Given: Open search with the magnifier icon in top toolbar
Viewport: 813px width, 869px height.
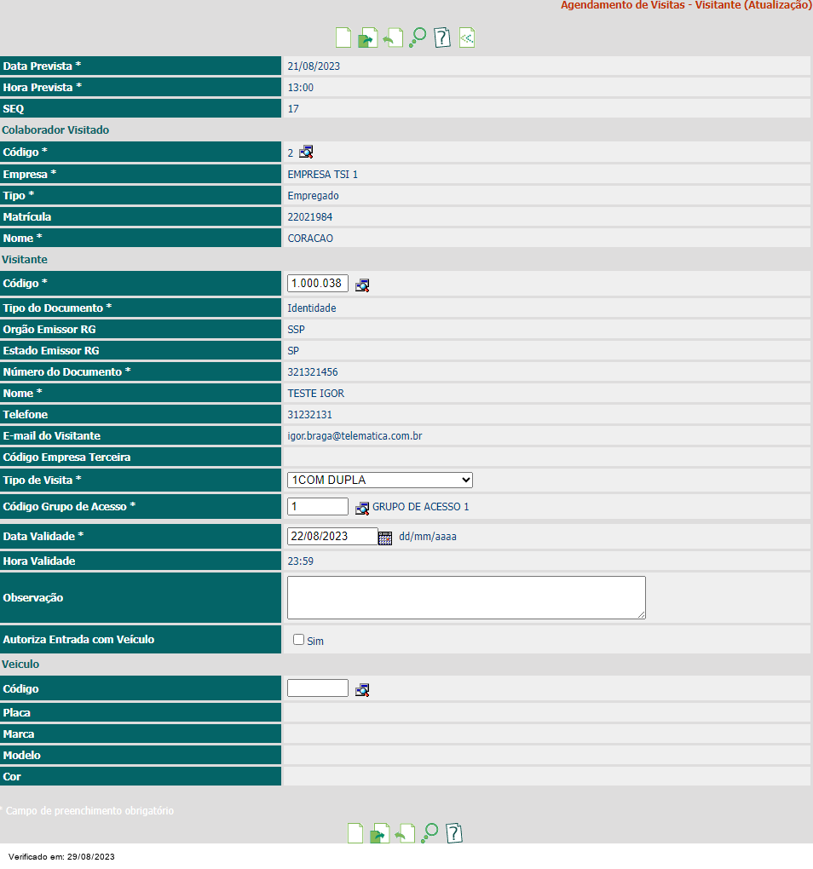Looking at the screenshot, I should [x=418, y=37].
